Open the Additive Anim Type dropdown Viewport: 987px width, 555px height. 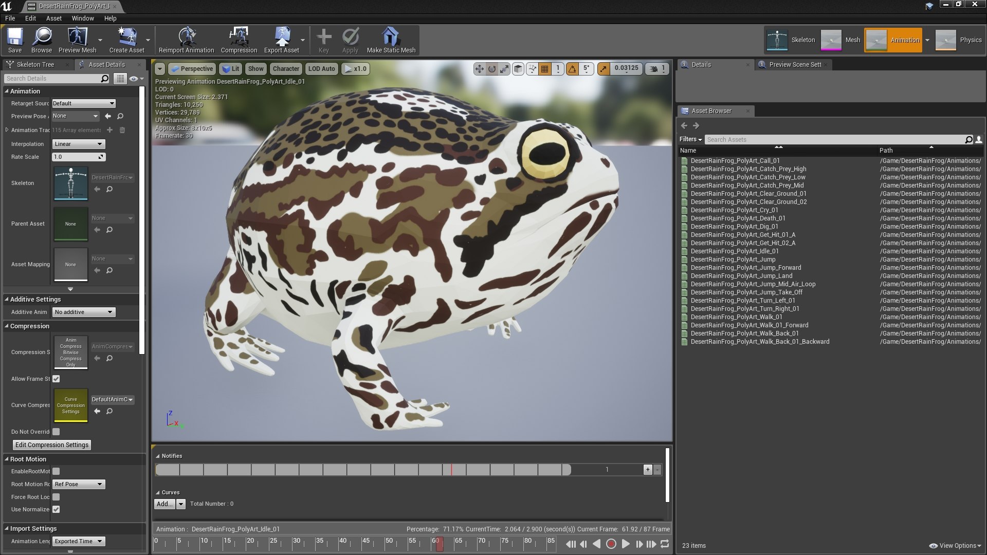(84, 312)
